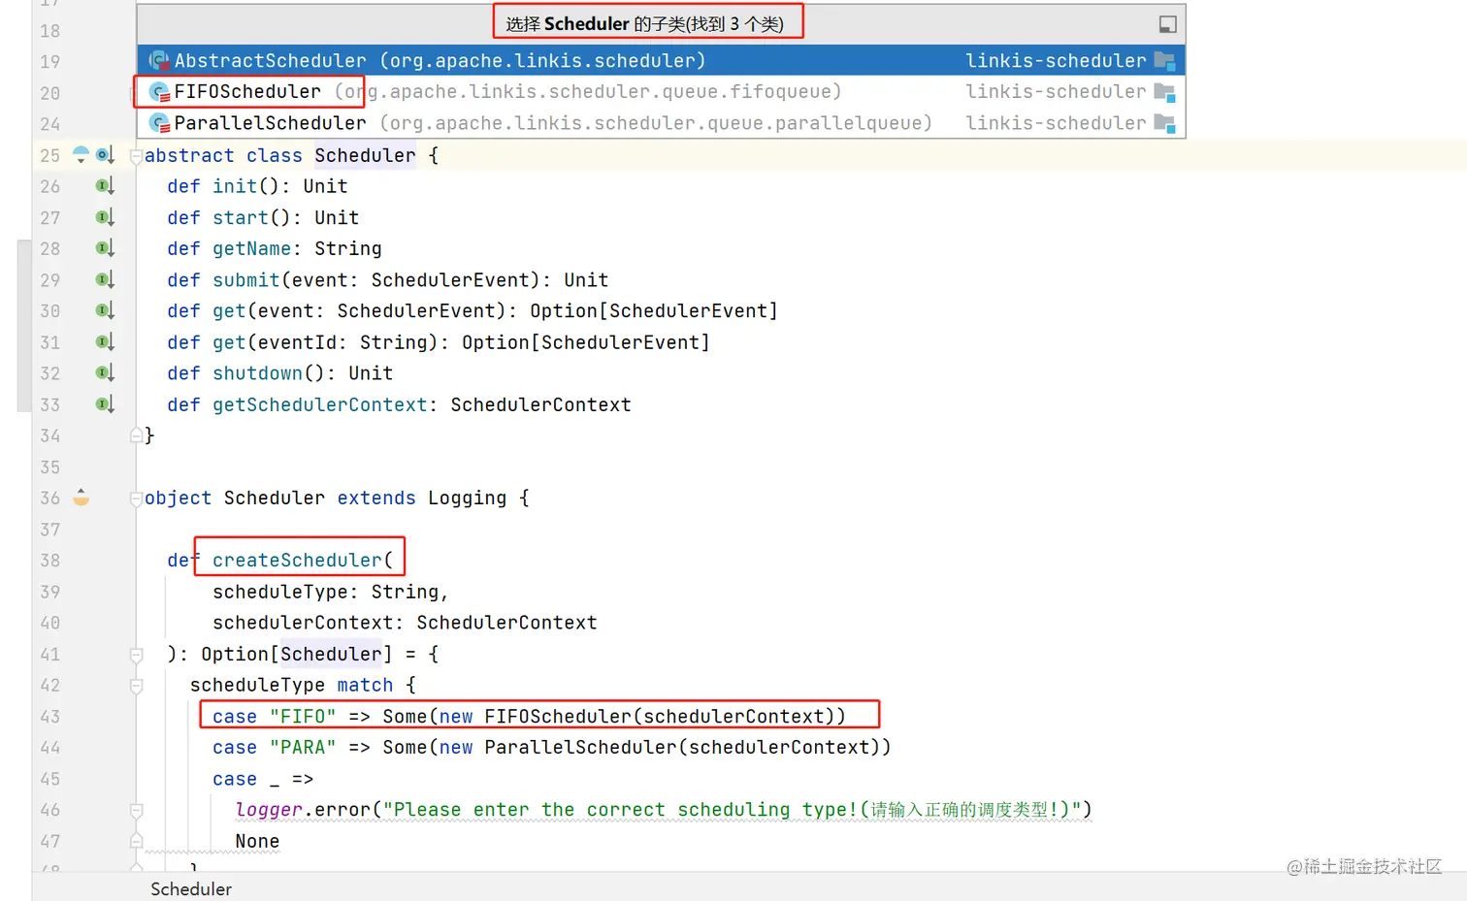
Task: Toggle the fold marker on the logger.error line
Action: 136,810
